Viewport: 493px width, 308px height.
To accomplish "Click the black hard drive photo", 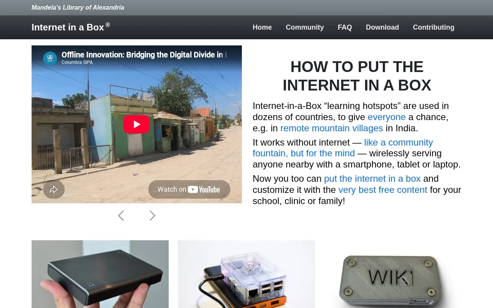I will 100,274.
